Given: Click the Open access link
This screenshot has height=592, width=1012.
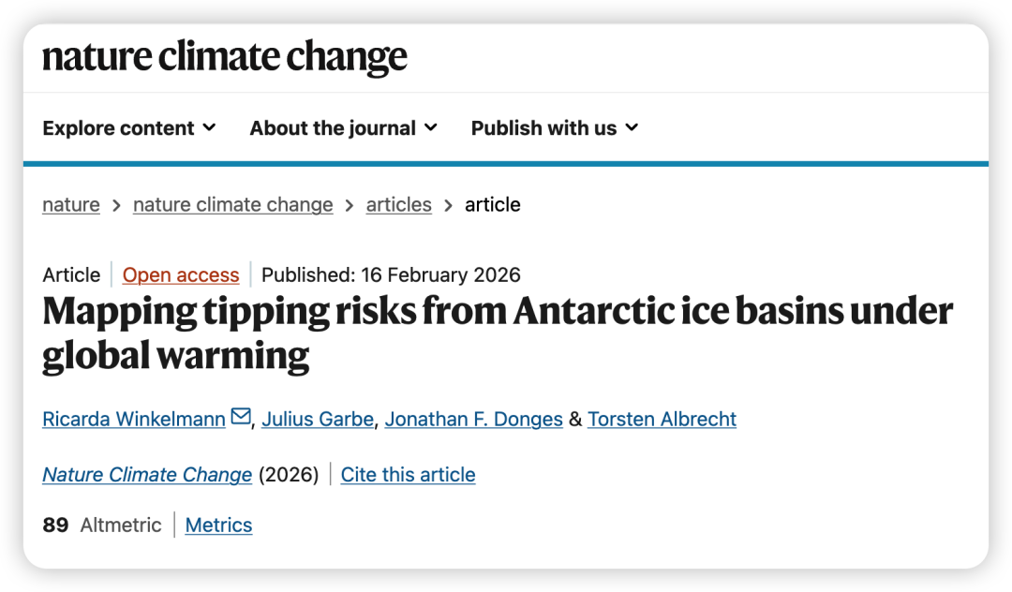Looking at the screenshot, I should tap(181, 275).
